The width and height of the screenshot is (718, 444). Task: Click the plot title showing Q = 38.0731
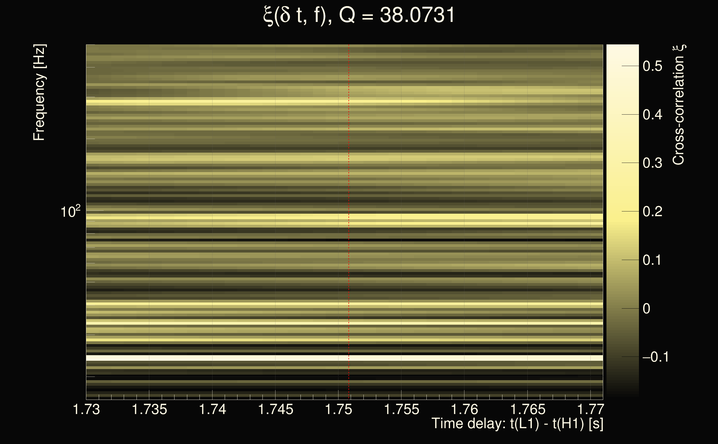click(x=359, y=15)
